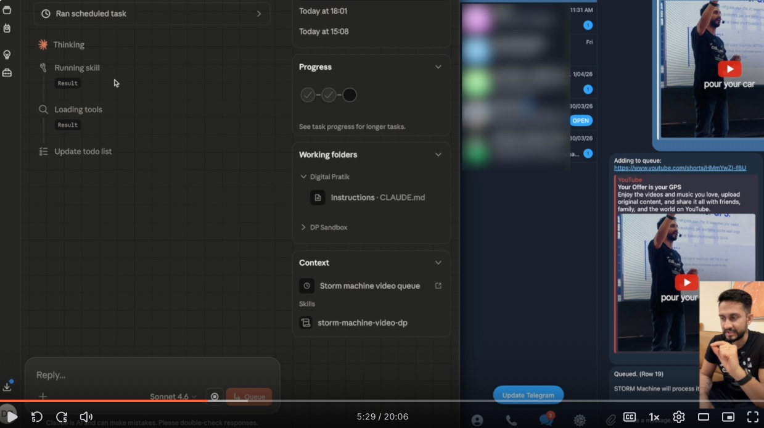Click the wrench icon beside Running skill

[43, 68]
